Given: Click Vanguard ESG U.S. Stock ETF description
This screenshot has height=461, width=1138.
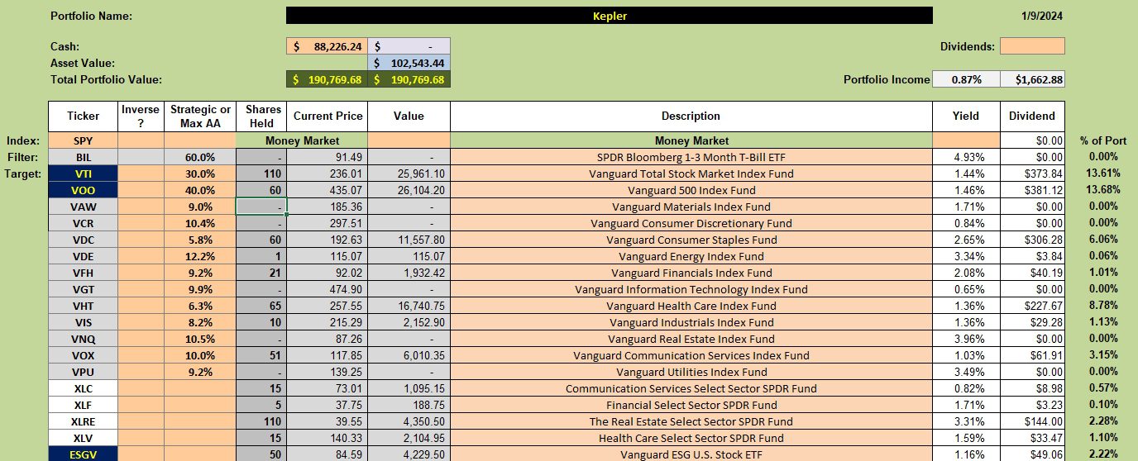Looking at the screenshot, I should click(691, 454).
